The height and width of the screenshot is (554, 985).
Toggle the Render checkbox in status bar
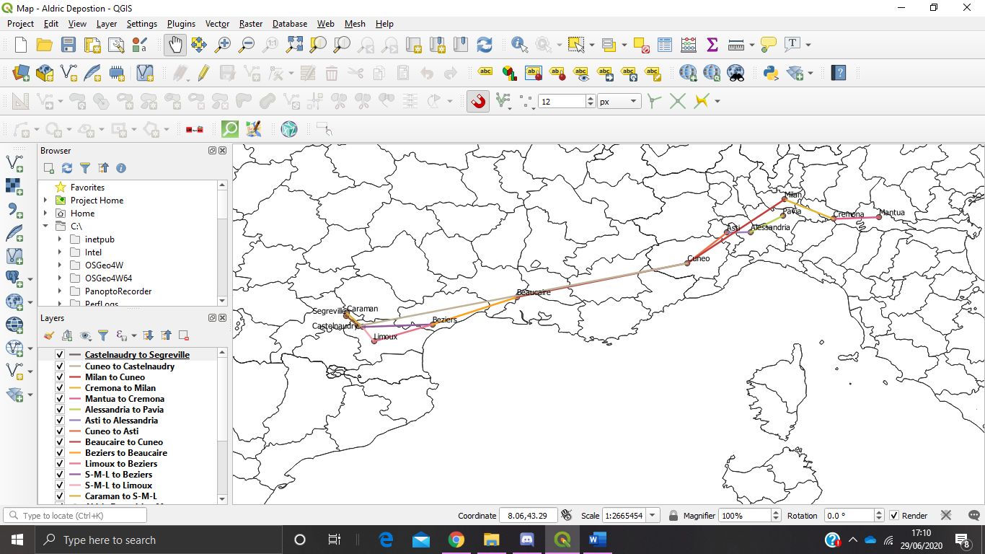point(894,516)
